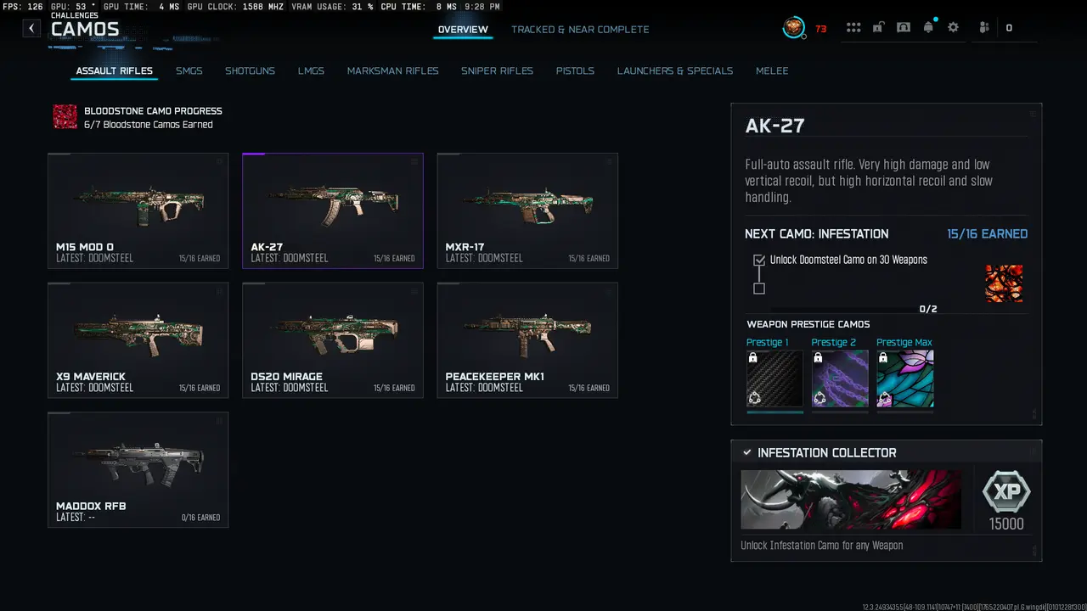Viewport: 1087px width, 611px height.
Task: Toggle the Unlock Doomsteel Camo checkbox
Action: pyautogui.click(x=759, y=261)
